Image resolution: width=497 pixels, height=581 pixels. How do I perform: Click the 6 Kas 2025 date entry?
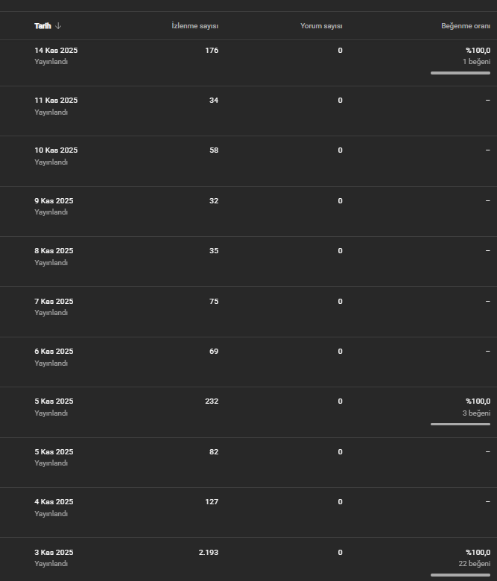pyautogui.click(x=54, y=352)
